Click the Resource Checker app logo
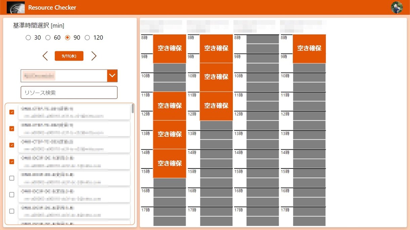This screenshot has height=230, width=410. [x=15, y=7]
